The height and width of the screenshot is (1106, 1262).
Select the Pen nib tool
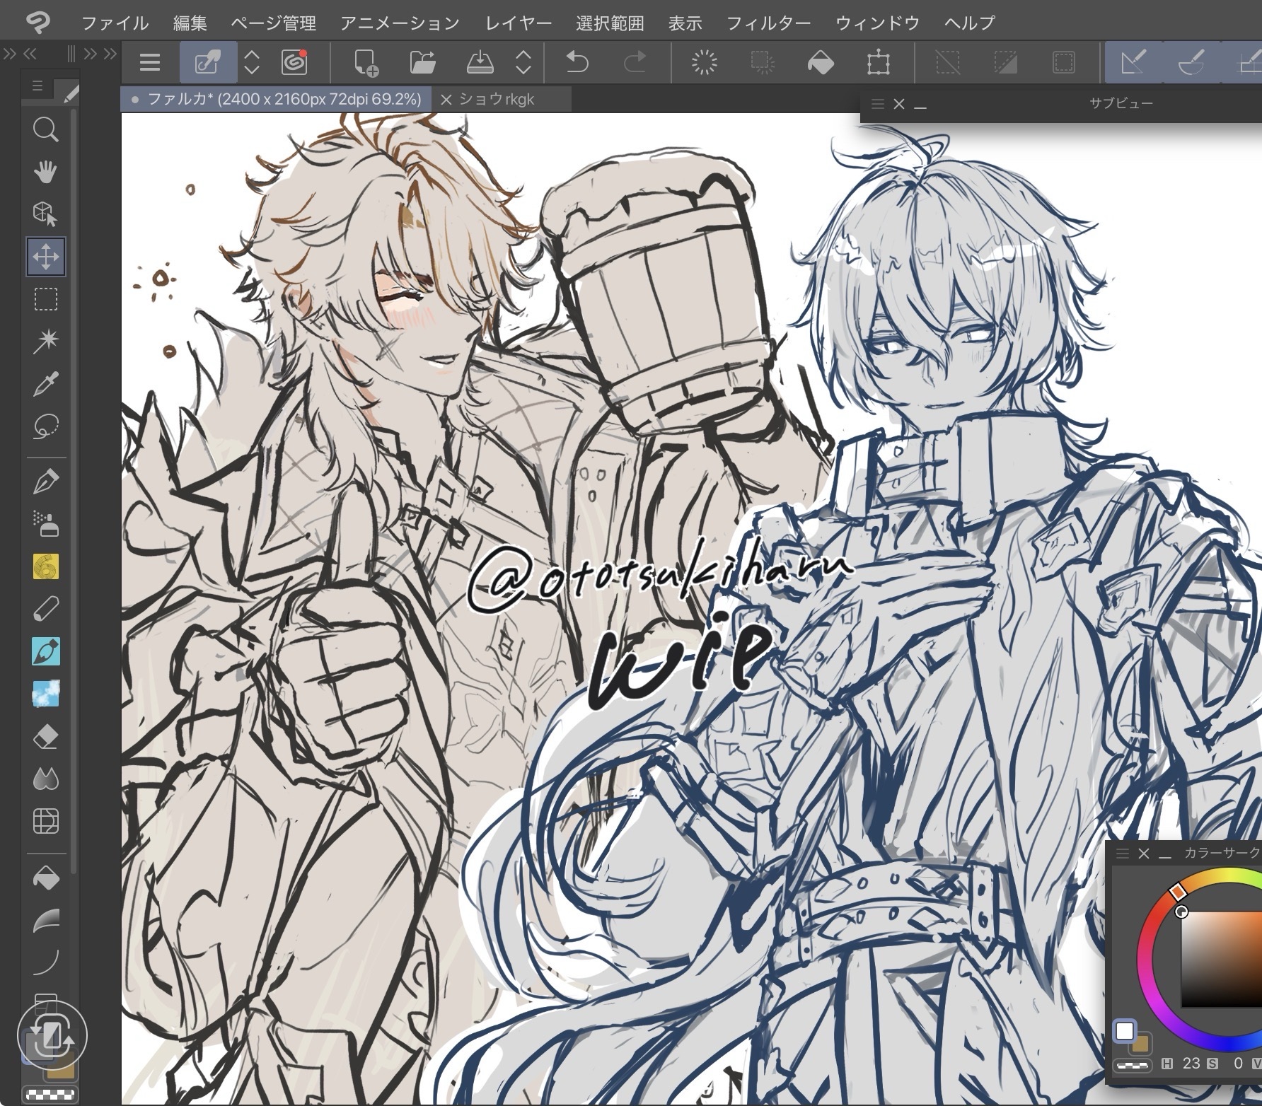pyautogui.click(x=45, y=482)
